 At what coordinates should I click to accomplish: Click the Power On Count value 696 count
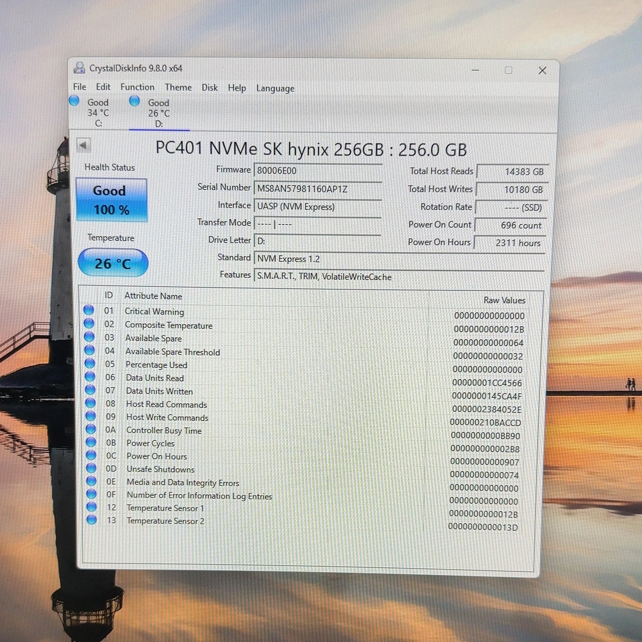click(510, 225)
